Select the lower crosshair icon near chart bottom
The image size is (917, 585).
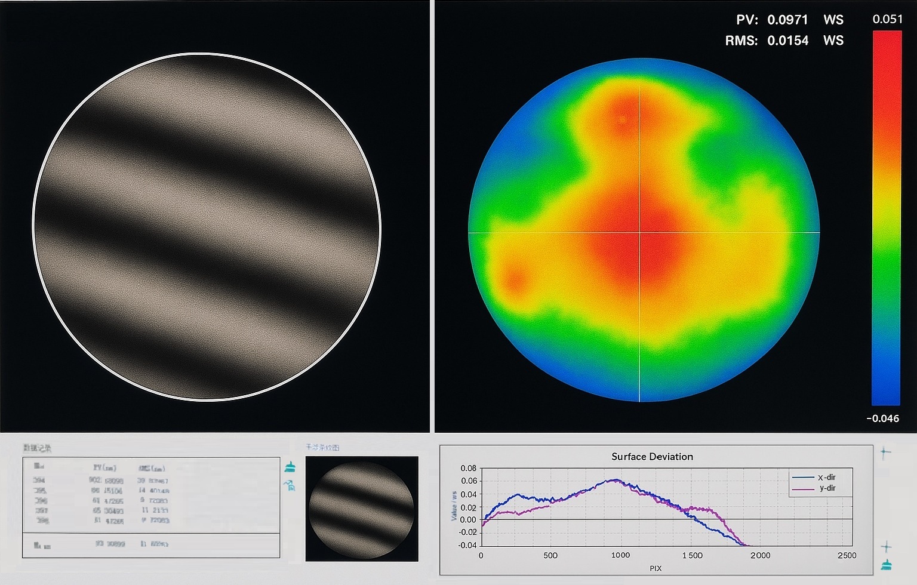click(x=887, y=547)
